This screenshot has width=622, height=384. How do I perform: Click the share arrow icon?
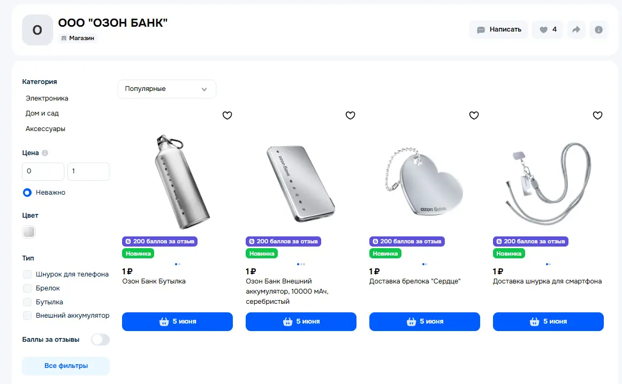click(577, 30)
